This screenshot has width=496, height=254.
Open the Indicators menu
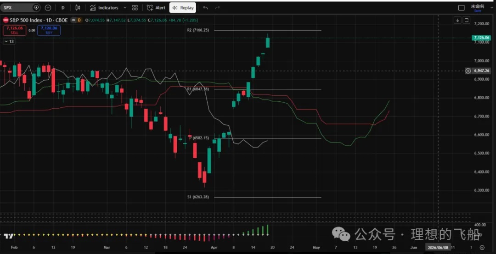104,8
